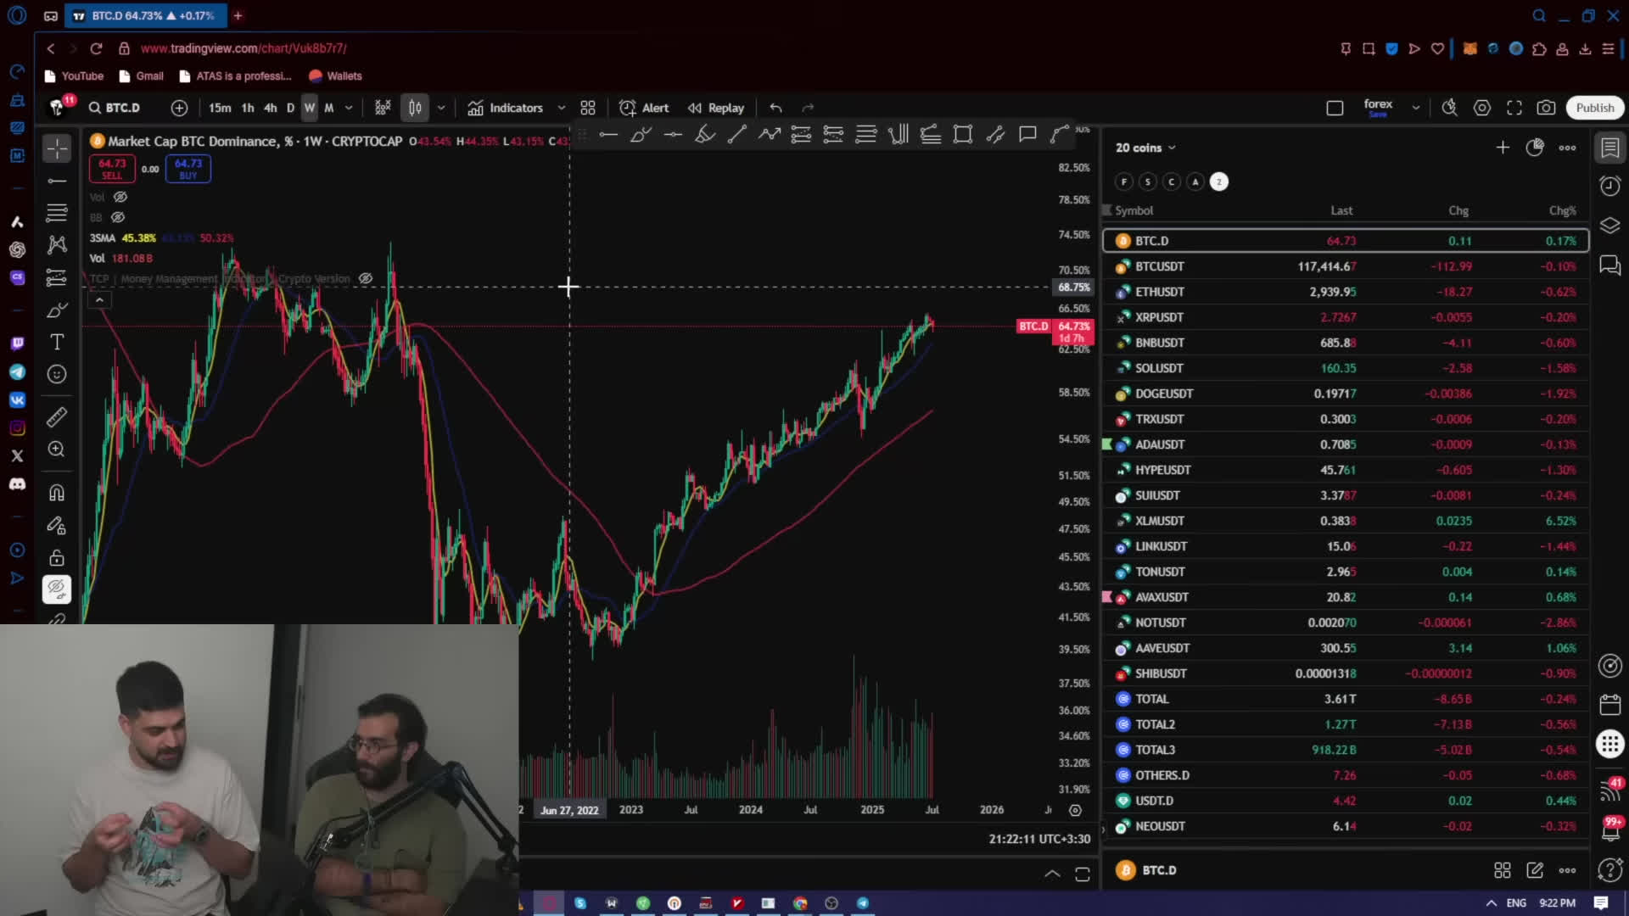The height and width of the screenshot is (916, 1629).
Task: Open the Alert creation dialog
Action: click(x=644, y=108)
